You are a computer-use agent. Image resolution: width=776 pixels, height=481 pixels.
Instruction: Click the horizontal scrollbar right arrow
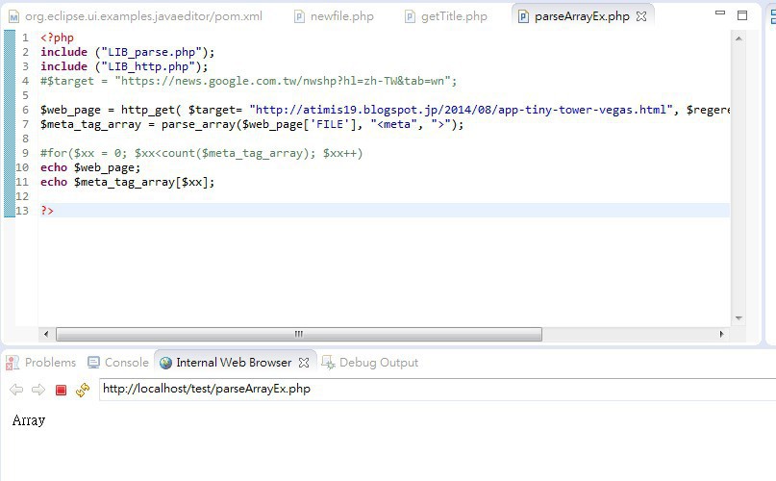pyautogui.click(x=721, y=335)
